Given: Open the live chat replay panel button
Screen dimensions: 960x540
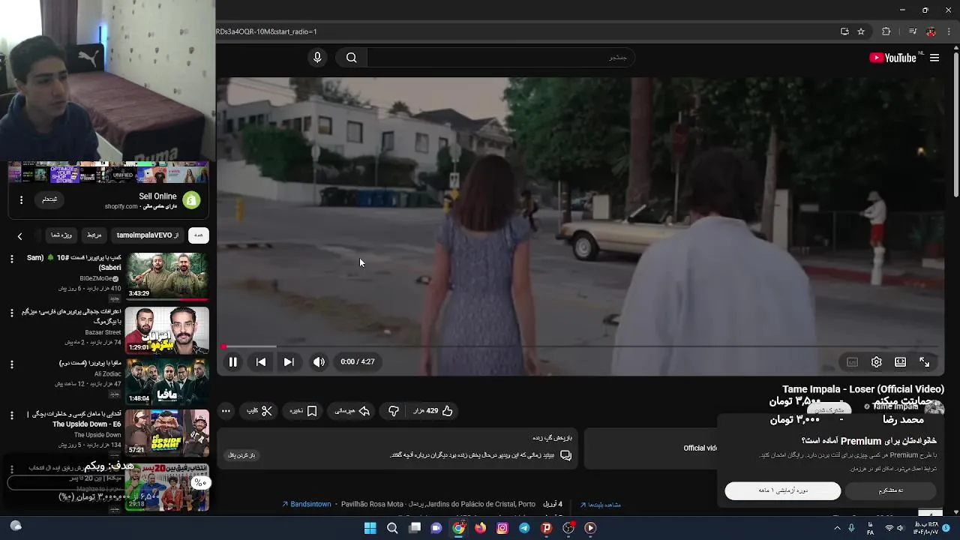Looking at the screenshot, I should pos(242,455).
